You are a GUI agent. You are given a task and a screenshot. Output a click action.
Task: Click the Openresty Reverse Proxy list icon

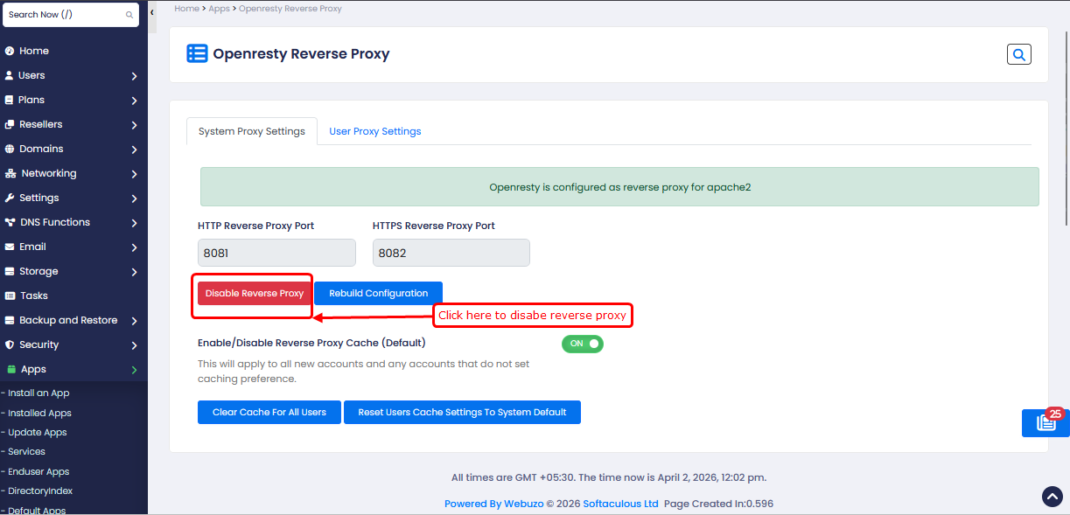197,54
